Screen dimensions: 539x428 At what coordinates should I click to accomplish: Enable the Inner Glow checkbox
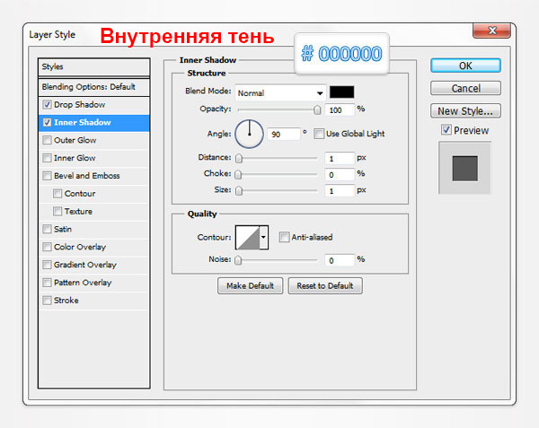[x=47, y=158]
